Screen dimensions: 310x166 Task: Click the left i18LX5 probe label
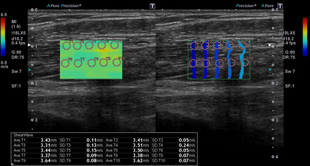[x=18, y=33]
